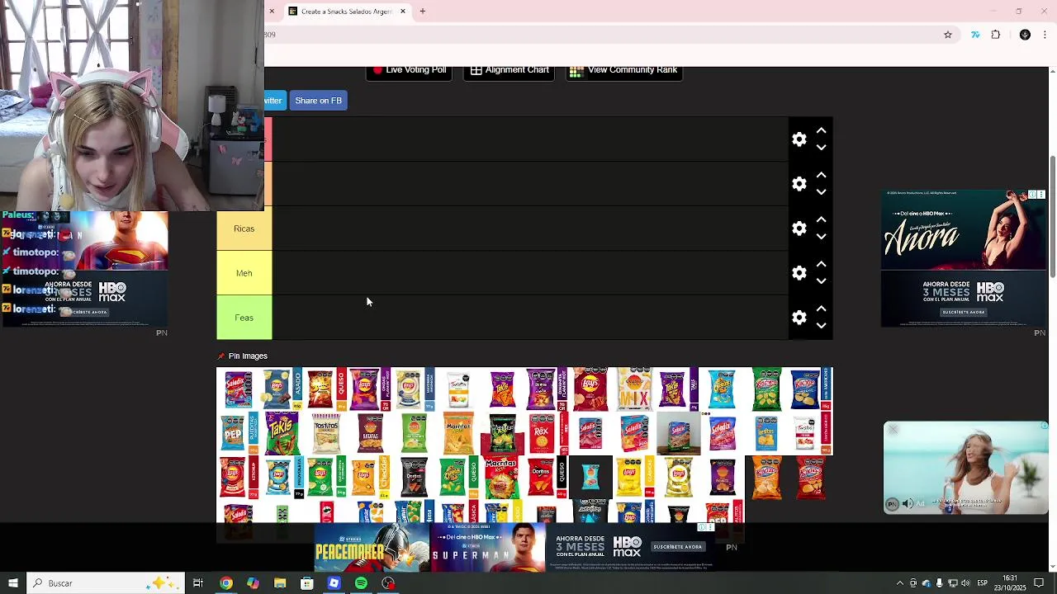1057x594 pixels.
Task: Mute the floating video ad
Action: click(908, 503)
